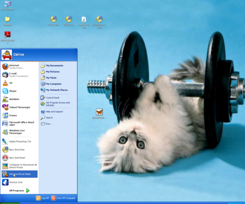Select the My Computer desktop icon
This screenshot has width=245, height=204.
[x=8, y=5]
